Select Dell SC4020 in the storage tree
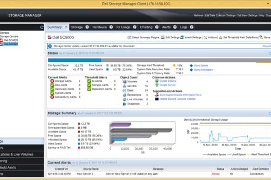 [x=11, y=40]
